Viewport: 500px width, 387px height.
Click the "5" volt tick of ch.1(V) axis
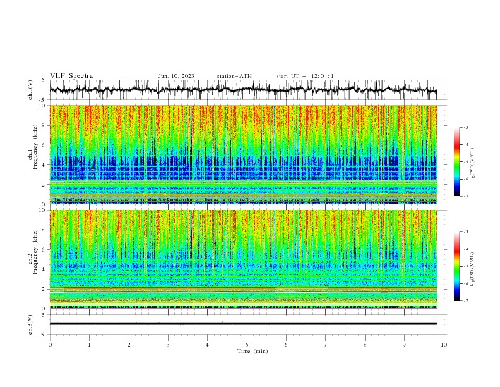[x=43, y=80]
